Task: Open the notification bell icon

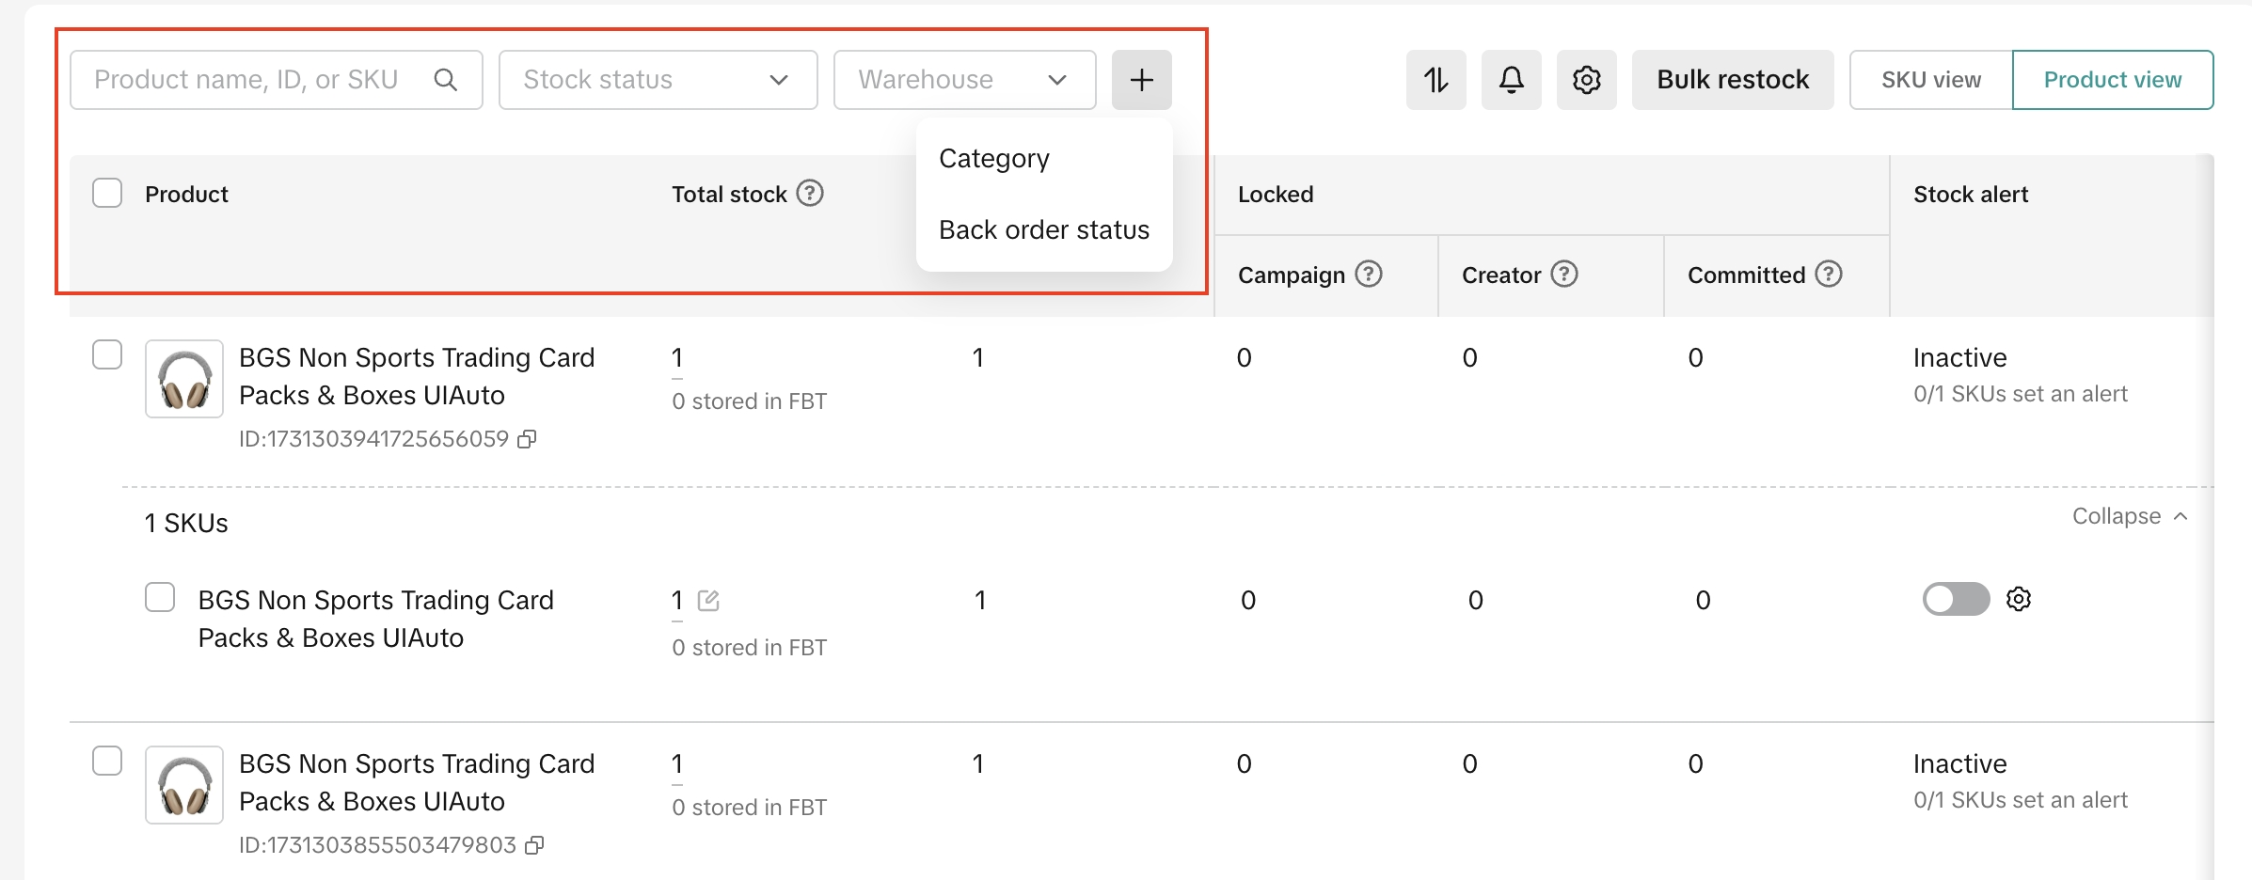Action: (x=1511, y=80)
